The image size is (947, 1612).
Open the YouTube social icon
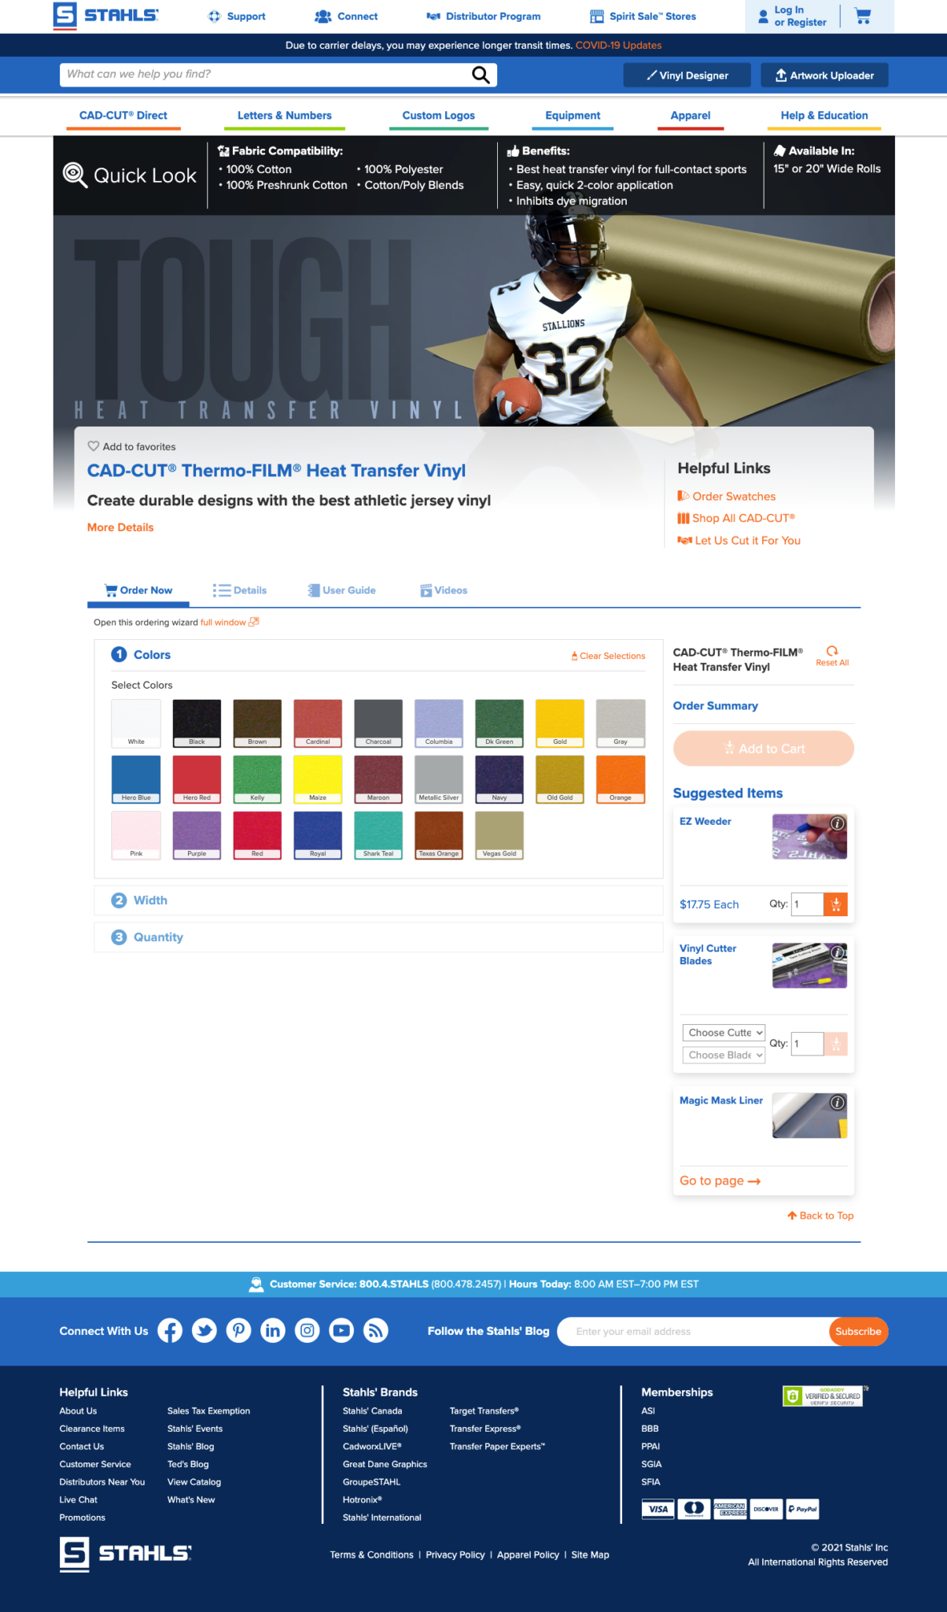click(341, 1331)
